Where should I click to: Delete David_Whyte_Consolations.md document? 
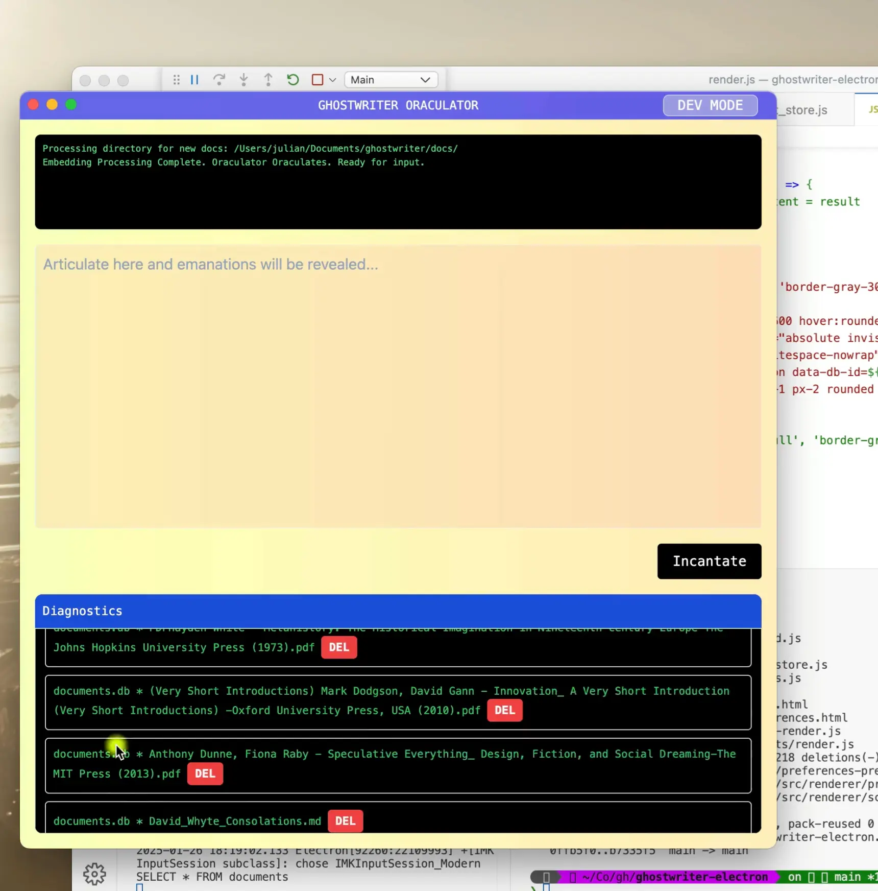coord(346,821)
